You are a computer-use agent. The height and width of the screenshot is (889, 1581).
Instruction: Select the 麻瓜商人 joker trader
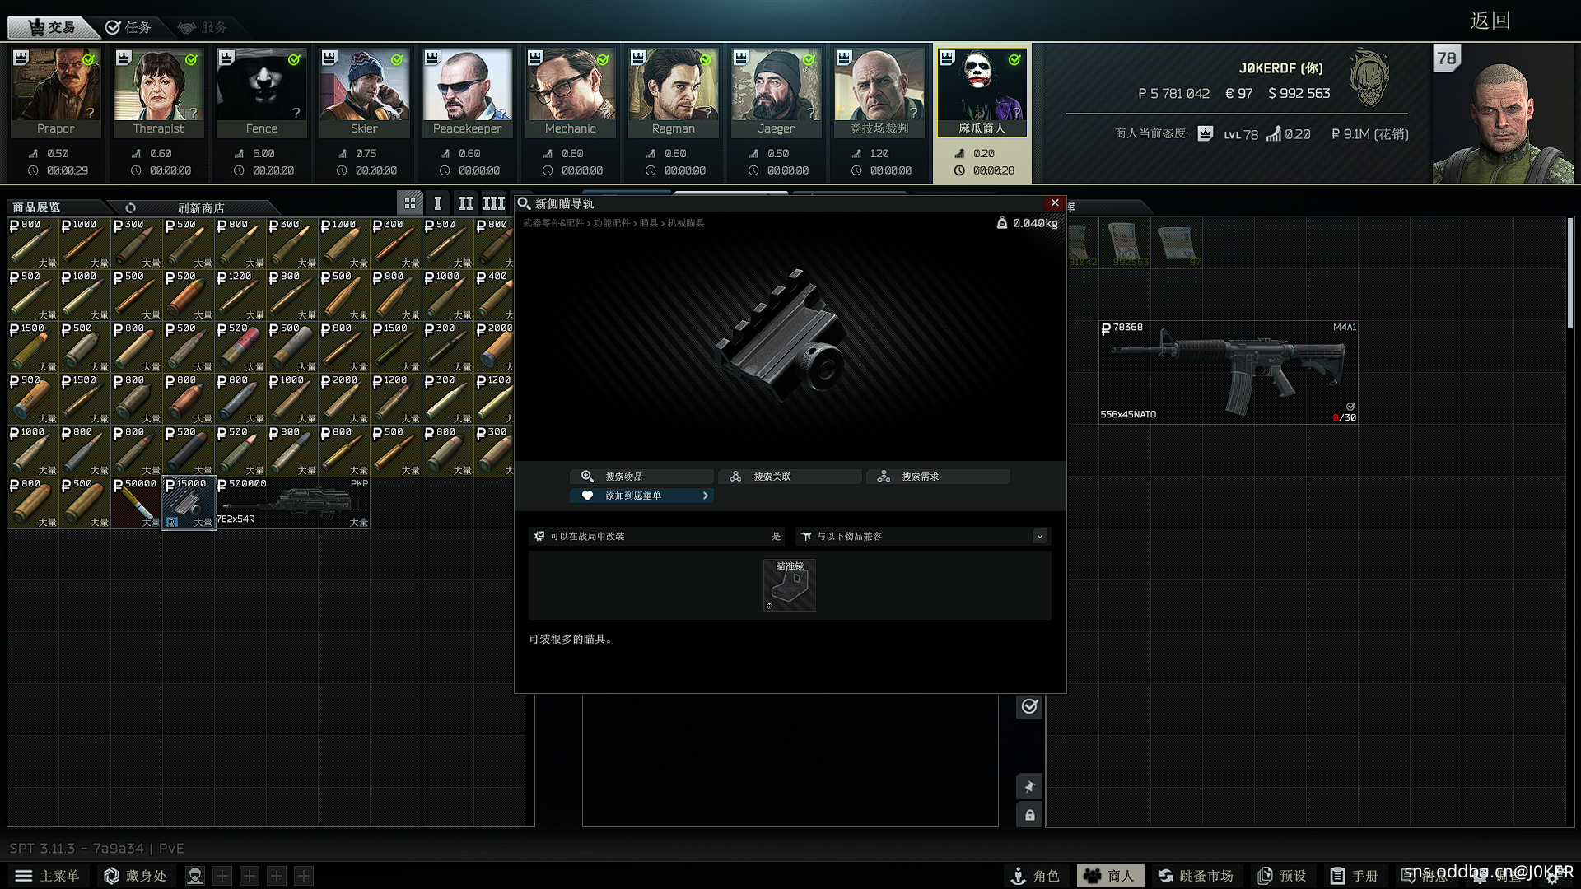tap(982, 92)
